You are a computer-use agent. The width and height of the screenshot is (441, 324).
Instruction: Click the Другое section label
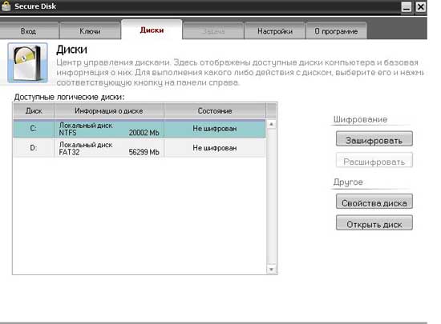point(348,182)
